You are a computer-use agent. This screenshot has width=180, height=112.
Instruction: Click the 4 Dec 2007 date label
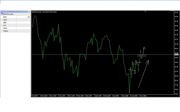pos(88,96)
